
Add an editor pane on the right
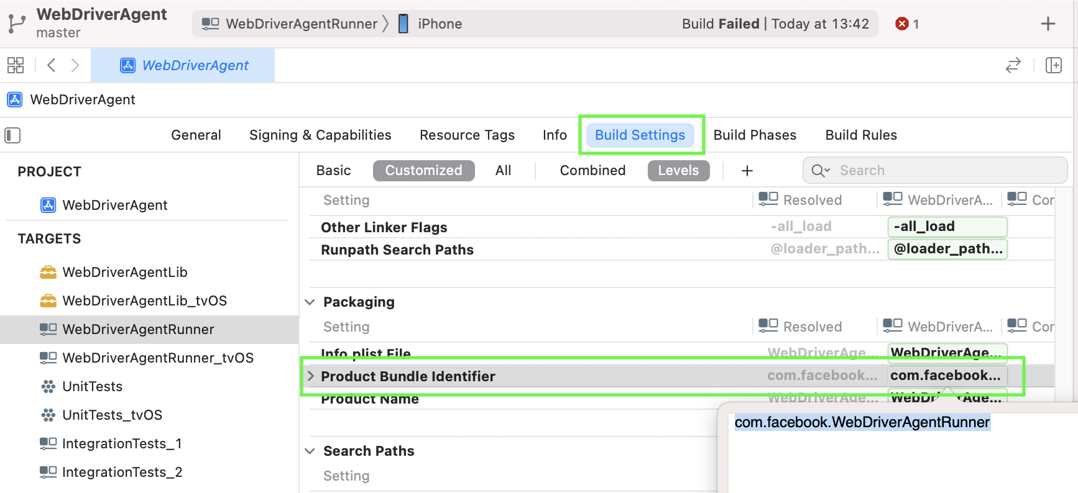(x=1054, y=65)
